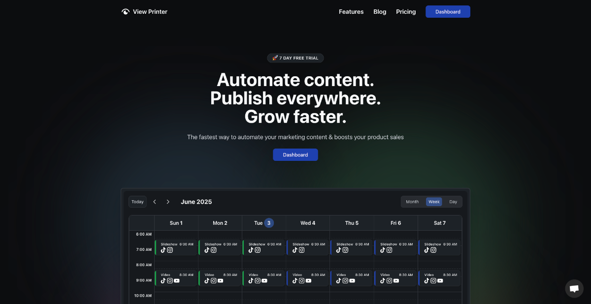
Task: Click the 8:00 AM time label
Action: coord(144,265)
